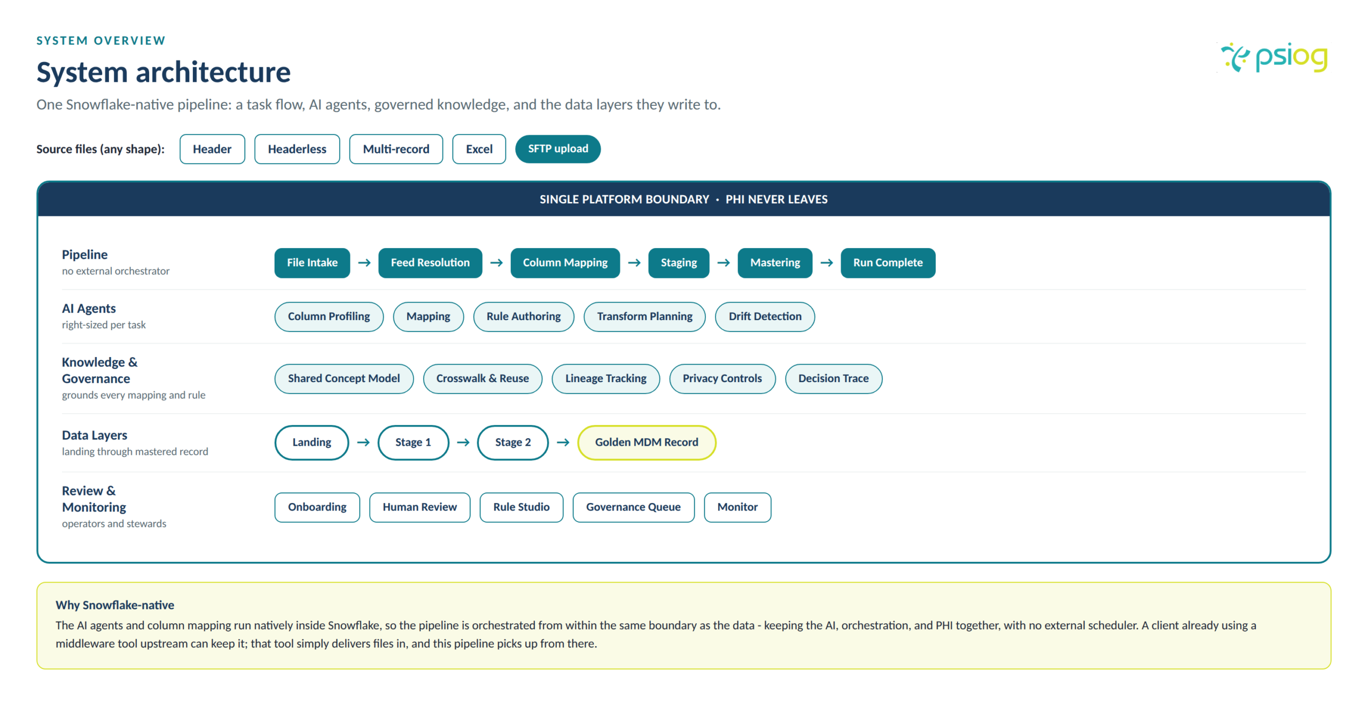Click the 'grounds every mapping and rule' caption
Viewport: 1368px width, 705px height.
[134, 395]
